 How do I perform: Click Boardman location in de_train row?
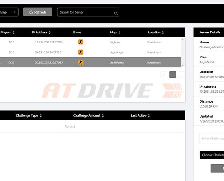click(154, 42)
